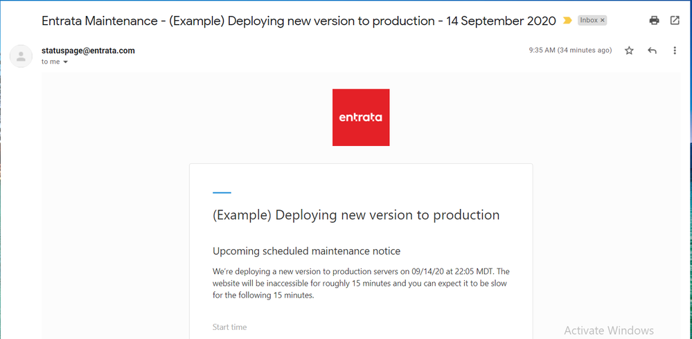Remove the Inbox label with its x

(603, 20)
